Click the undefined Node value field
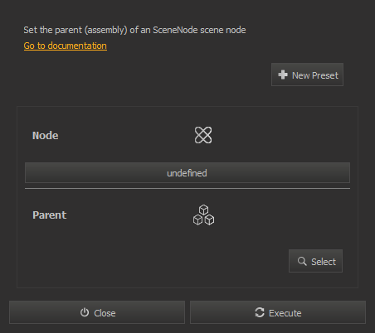The width and height of the screenshot is (375, 333). (x=187, y=173)
